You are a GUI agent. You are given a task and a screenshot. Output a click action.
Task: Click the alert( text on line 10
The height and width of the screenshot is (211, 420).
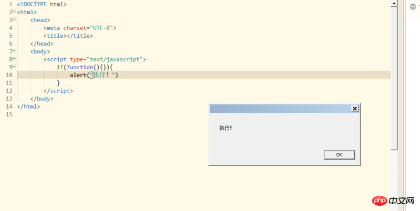click(80, 75)
